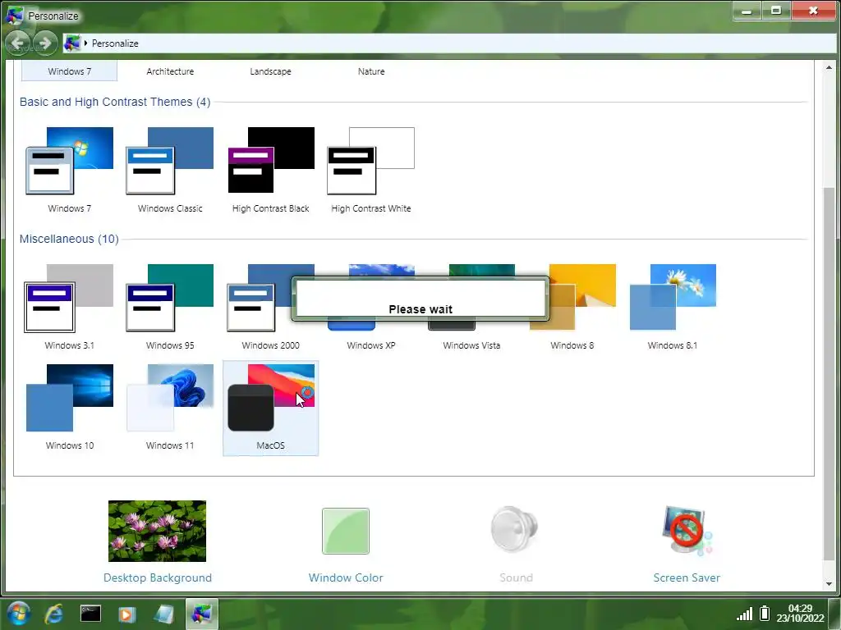Open the Windows Start orb
This screenshot has height=630, width=841.
click(18, 614)
